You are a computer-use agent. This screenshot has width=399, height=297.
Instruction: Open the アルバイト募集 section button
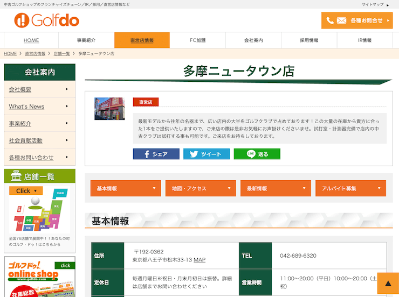[350, 188]
